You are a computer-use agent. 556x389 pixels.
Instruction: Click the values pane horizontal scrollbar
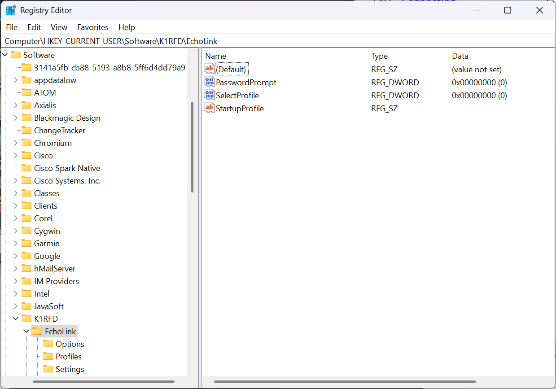(345, 382)
